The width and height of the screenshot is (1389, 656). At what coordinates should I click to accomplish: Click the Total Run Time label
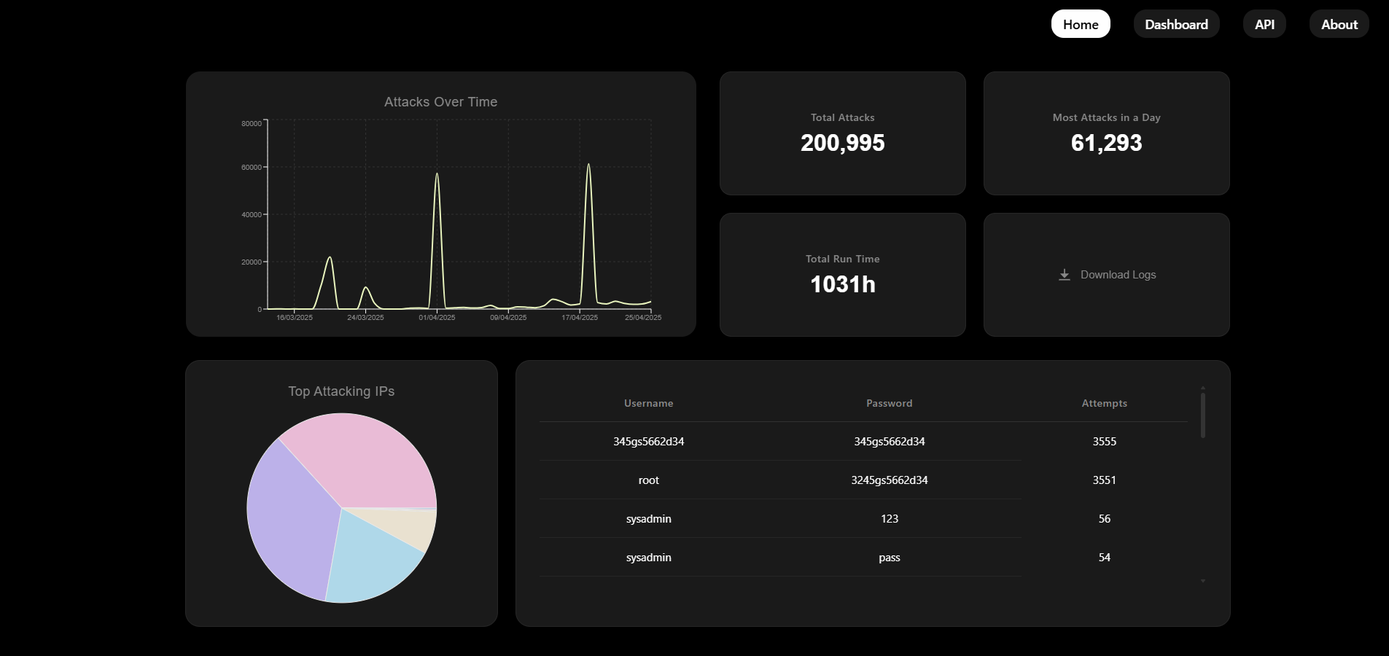tap(842, 259)
